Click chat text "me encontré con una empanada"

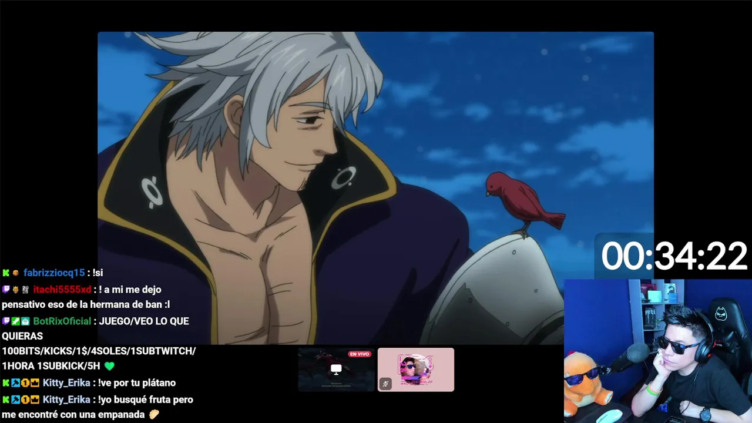pyautogui.click(x=73, y=414)
